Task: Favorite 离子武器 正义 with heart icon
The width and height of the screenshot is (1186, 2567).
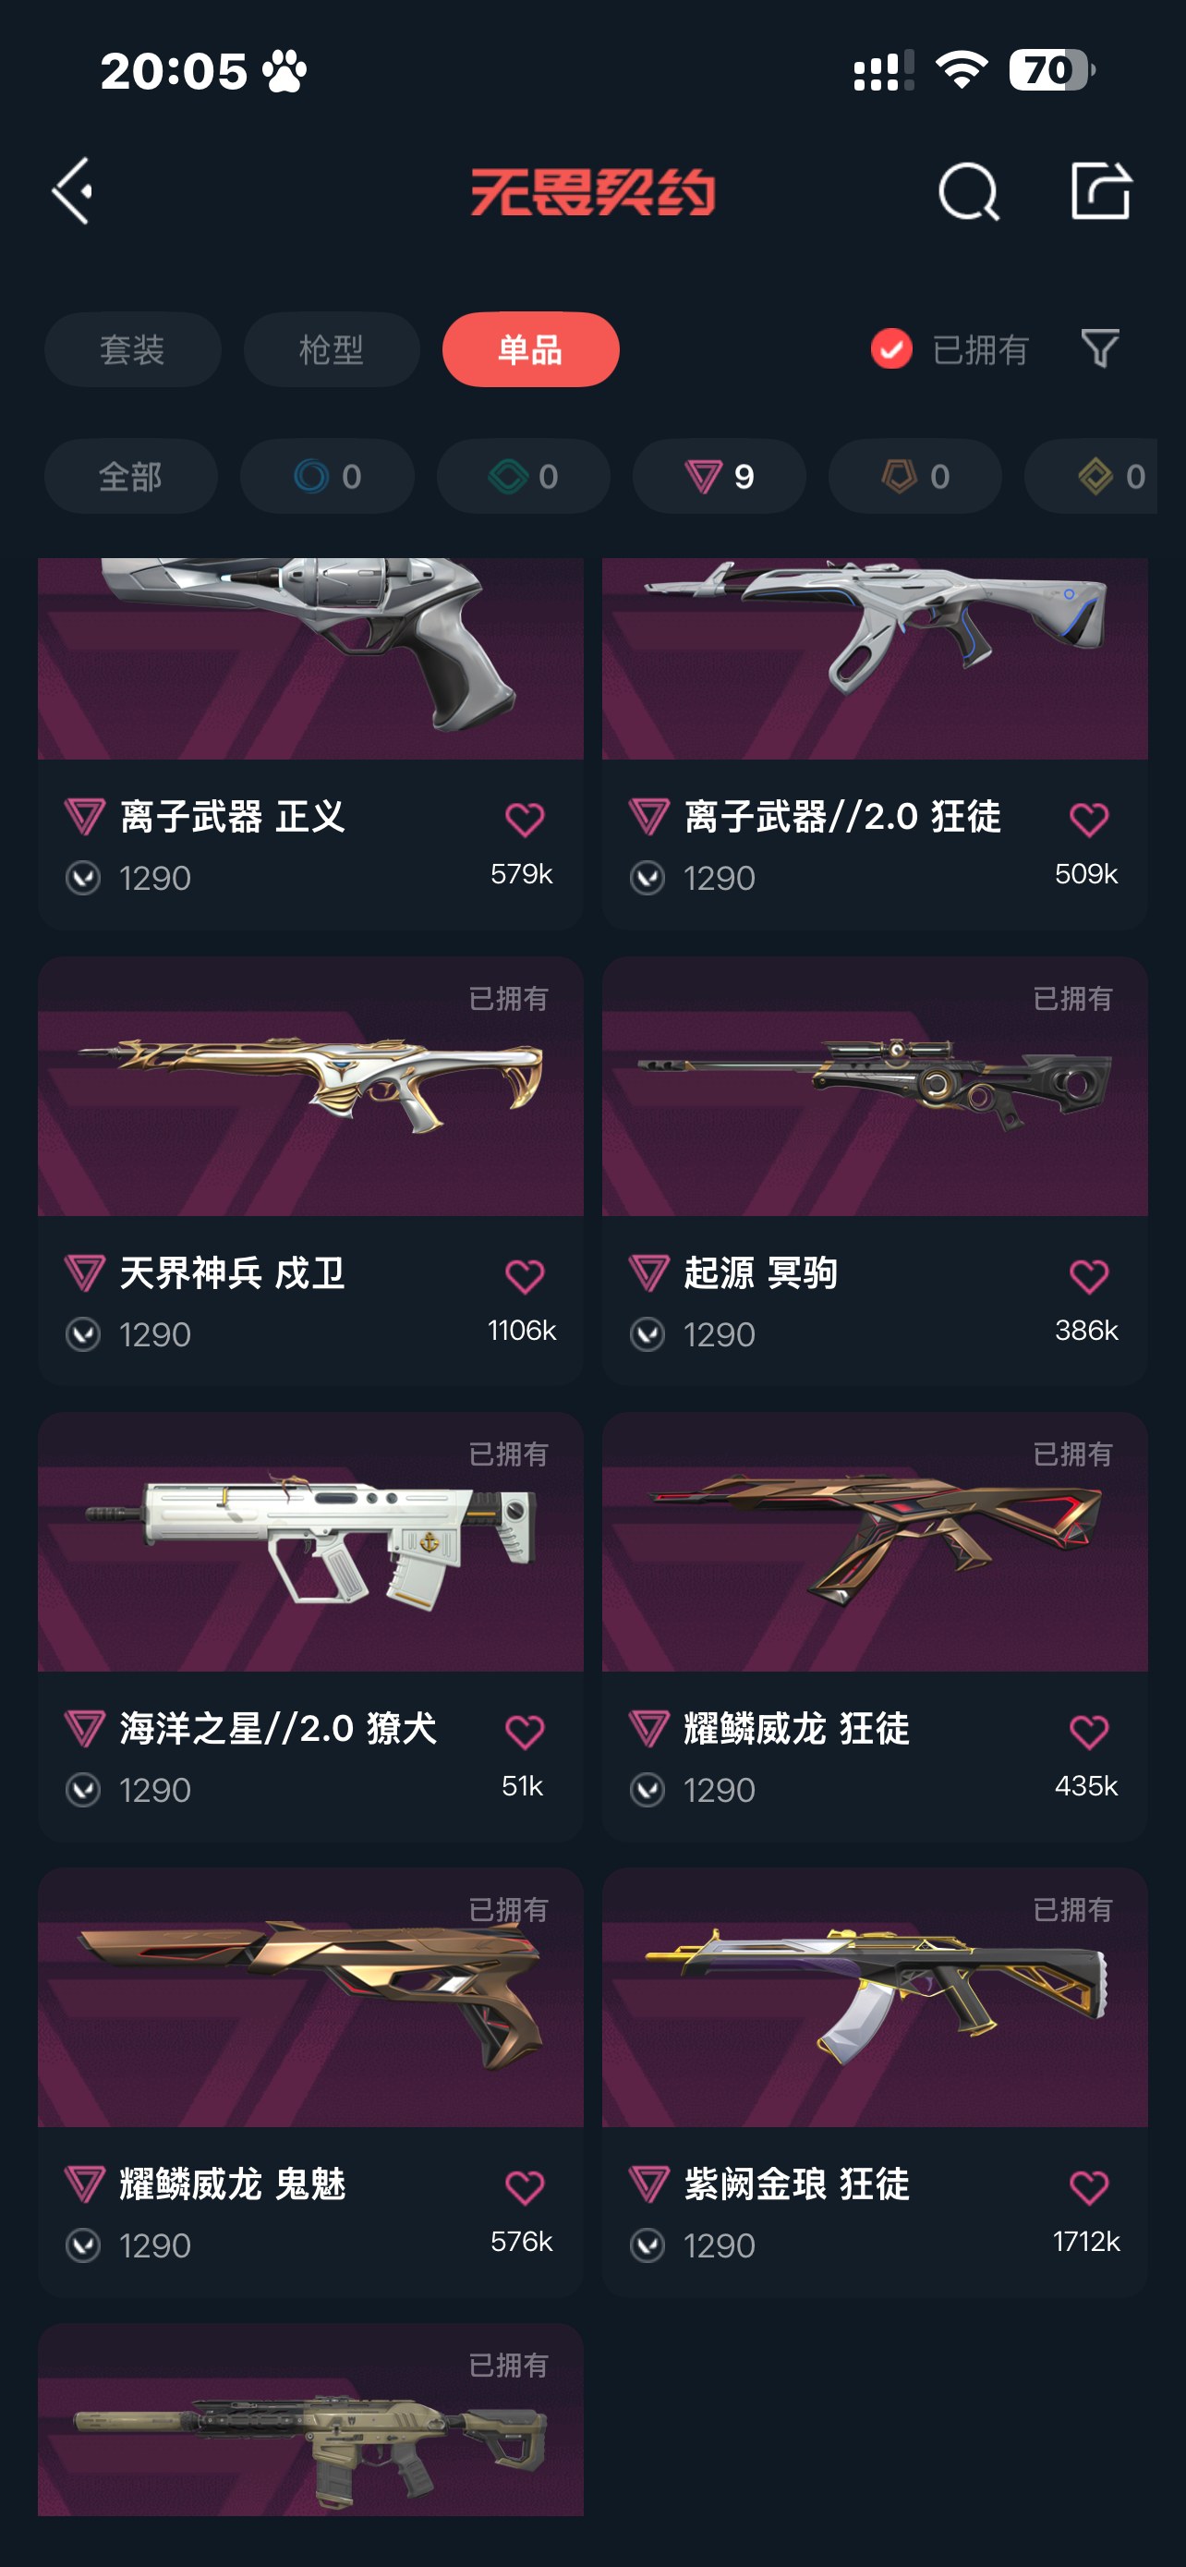Action: [525, 819]
